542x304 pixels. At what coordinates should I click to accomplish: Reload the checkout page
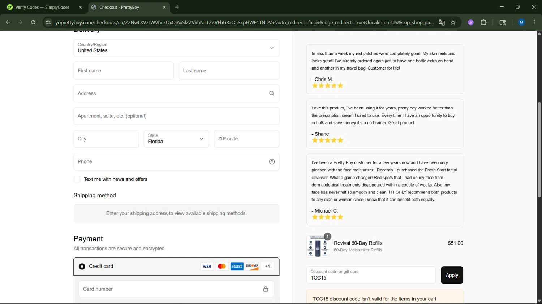coord(33,22)
